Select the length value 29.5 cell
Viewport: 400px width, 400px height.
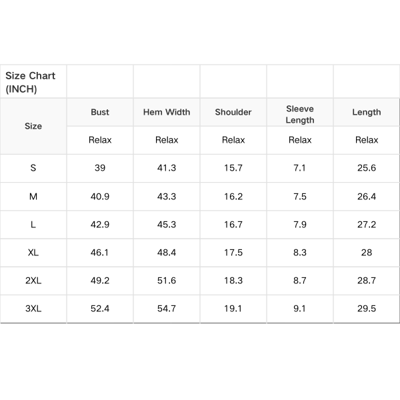(x=367, y=309)
